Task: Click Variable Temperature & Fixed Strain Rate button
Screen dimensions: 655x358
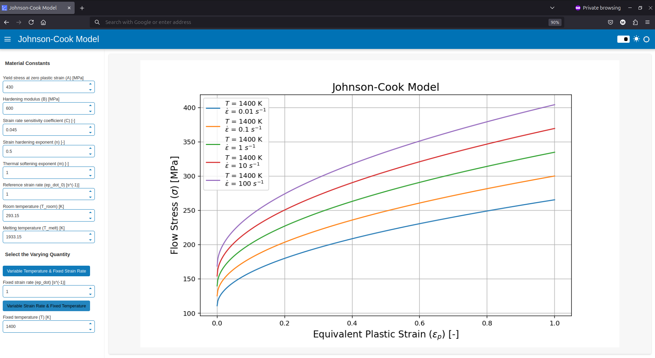Action: pyautogui.click(x=46, y=271)
